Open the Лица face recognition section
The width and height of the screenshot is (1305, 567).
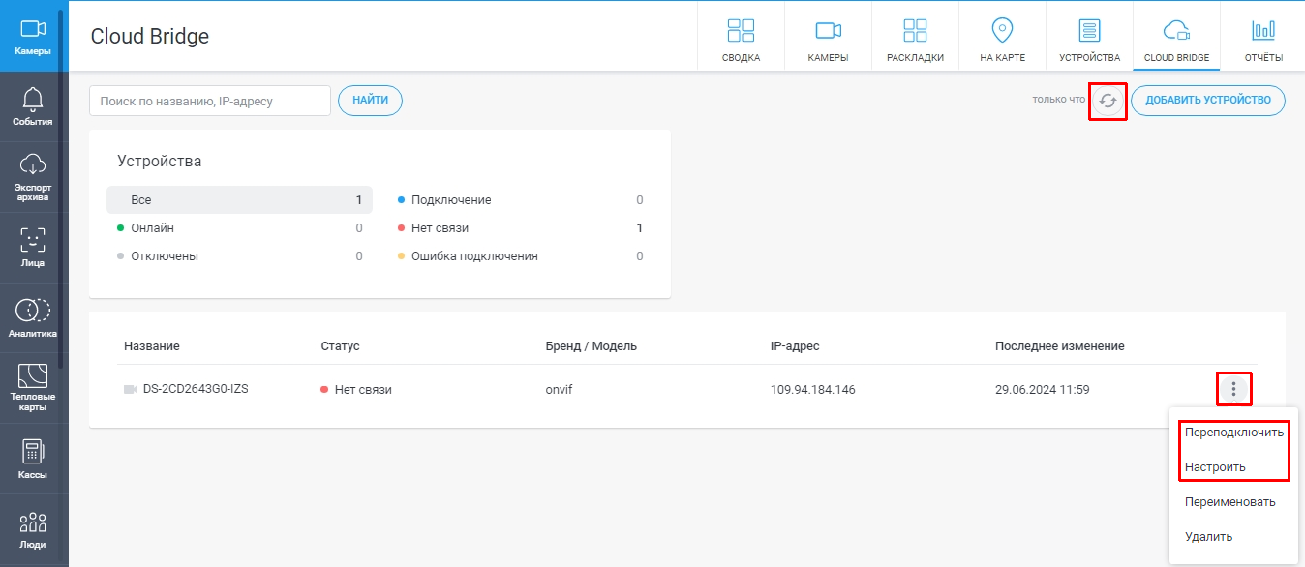tap(33, 248)
